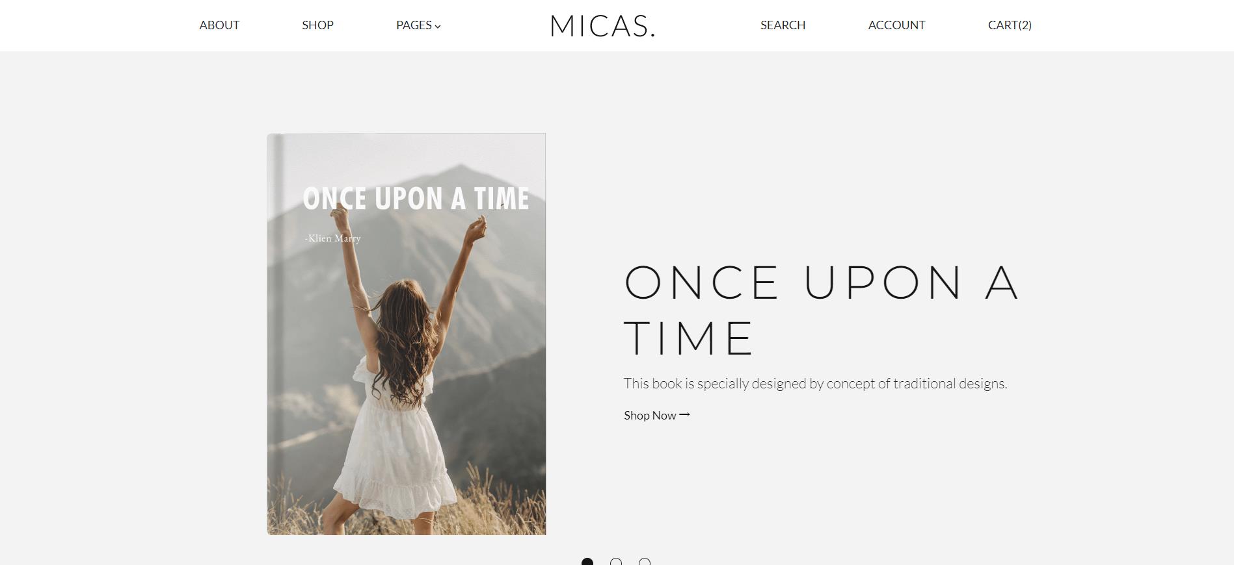Open the ACCOUNT page

896,25
